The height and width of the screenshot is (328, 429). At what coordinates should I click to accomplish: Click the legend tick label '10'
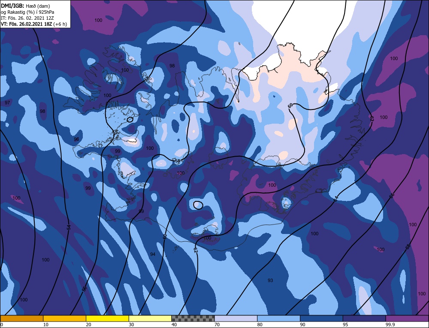46,325
